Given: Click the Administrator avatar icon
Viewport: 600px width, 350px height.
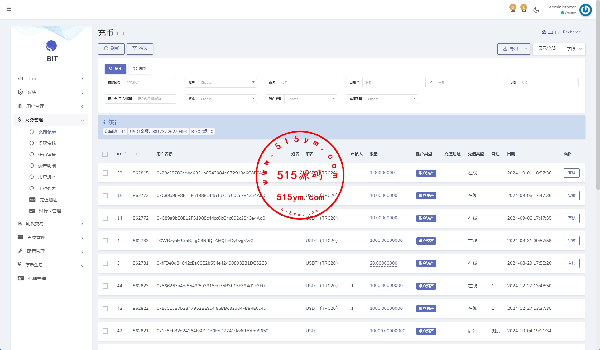Looking at the screenshot, I should coord(585,10).
